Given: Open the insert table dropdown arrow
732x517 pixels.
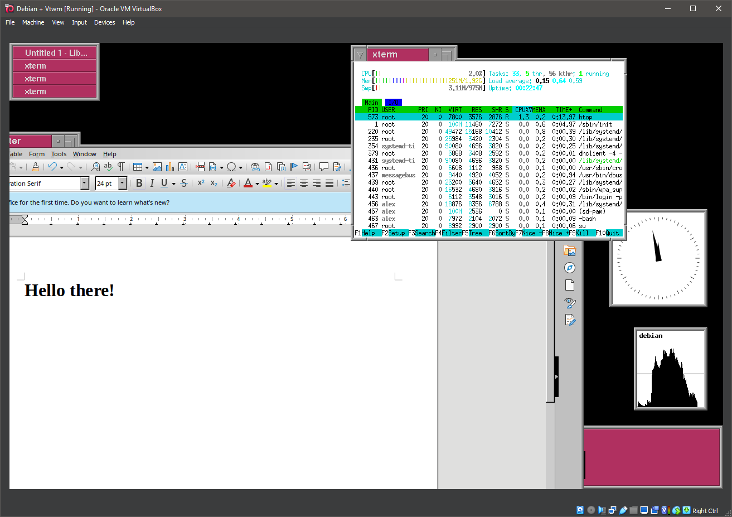Looking at the screenshot, I should tap(146, 168).
